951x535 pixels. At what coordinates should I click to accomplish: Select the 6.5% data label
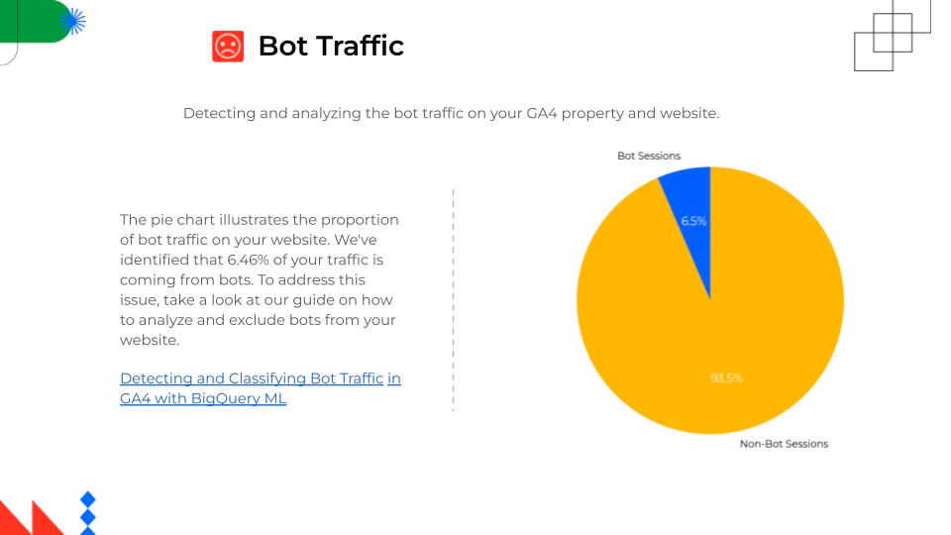(693, 221)
